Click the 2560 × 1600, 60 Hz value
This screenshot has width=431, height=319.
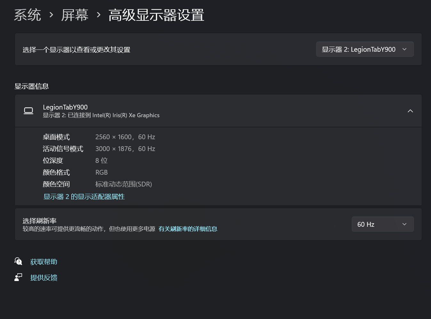(125, 137)
